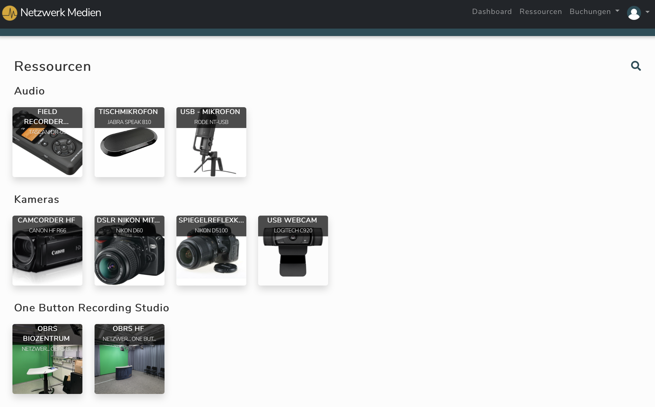Click the Kameras category heading
This screenshot has width=655, height=407.
pos(37,199)
